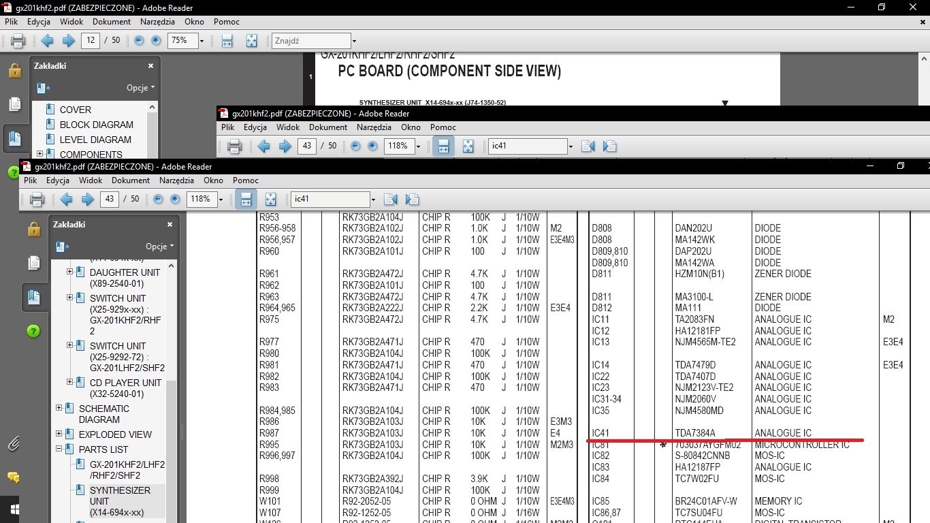Print from the 75% zoom back window
Image resolution: width=930 pixels, height=523 pixels.
pyautogui.click(x=18, y=41)
